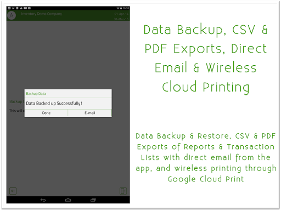Screen dimensions: 281x211
Task: Tap the first notification icon in status bar
Action: point(9,8)
